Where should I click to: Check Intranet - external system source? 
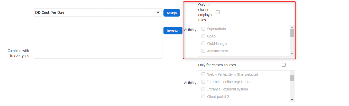tap(204, 89)
